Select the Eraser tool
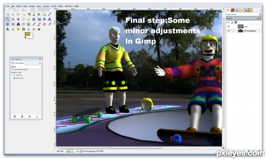This screenshot has width=266, height=159. pyautogui.click(x=44, y=24)
